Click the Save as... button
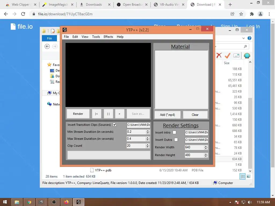The image size is (275, 206). pyautogui.click(x=138, y=114)
